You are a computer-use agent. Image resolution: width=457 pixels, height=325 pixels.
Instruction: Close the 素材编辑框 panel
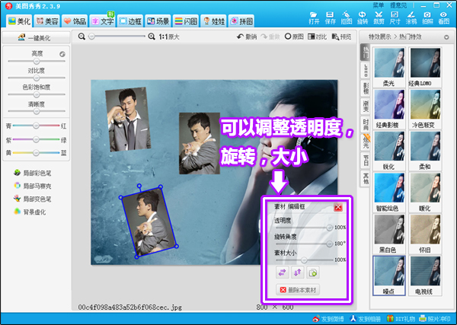[338, 207]
